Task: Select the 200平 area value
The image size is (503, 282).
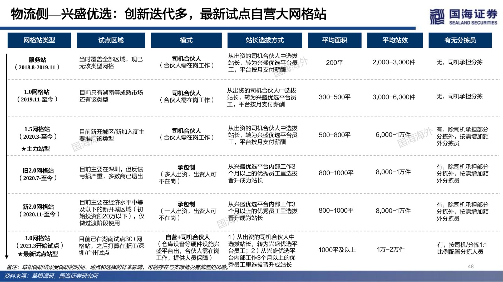Action: click(x=334, y=63)
